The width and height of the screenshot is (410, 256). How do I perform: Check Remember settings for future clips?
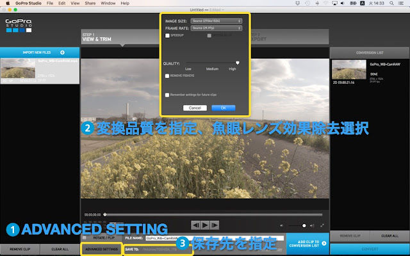(x=167, y=95)
